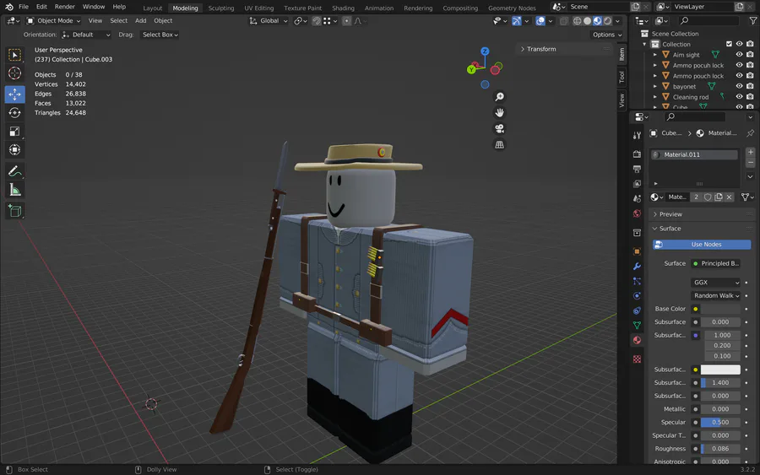The height and width of the screenshot is (475, 760).
Task: Click the pan hand viewport icon
Action: click(499, 113)
